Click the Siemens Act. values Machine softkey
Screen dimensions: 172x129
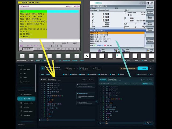tap(150, 40)
